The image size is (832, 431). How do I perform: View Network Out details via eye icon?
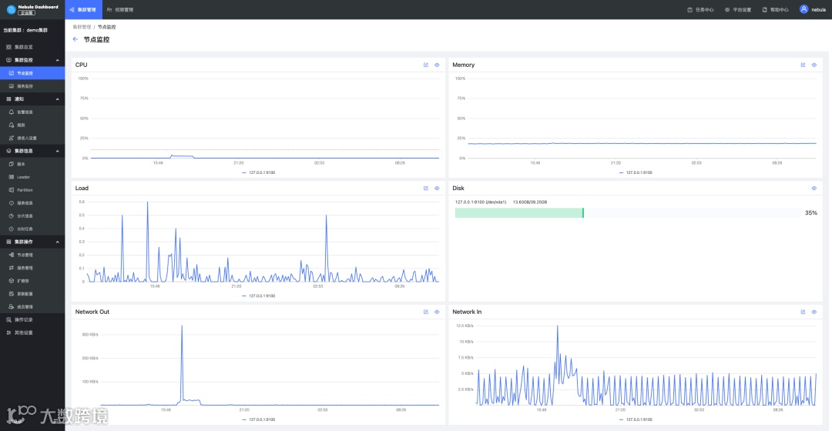437,312
